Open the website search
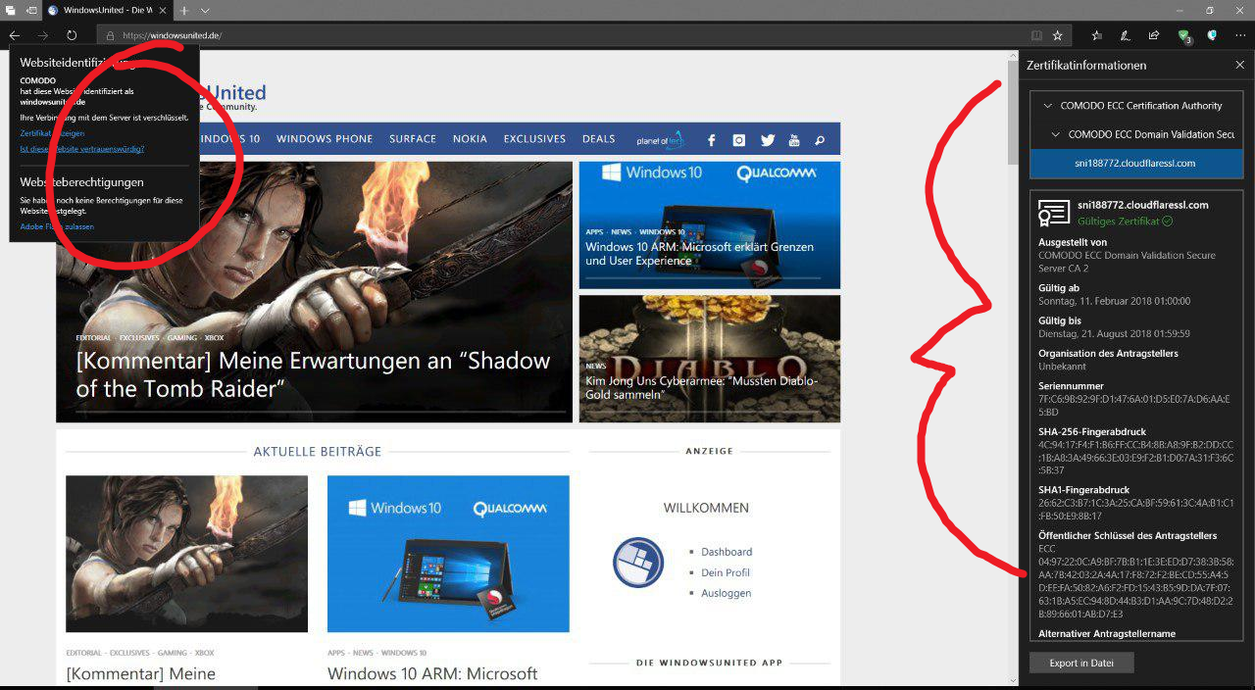 coord(820,140)
